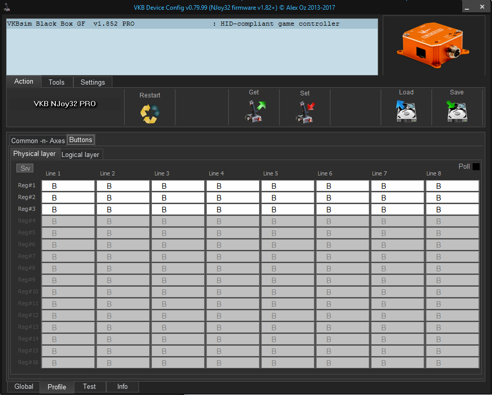The height and width of the screenshot is (395, 492).
Task: Switch to the Logical layer tab
Action: coord(81,154)
